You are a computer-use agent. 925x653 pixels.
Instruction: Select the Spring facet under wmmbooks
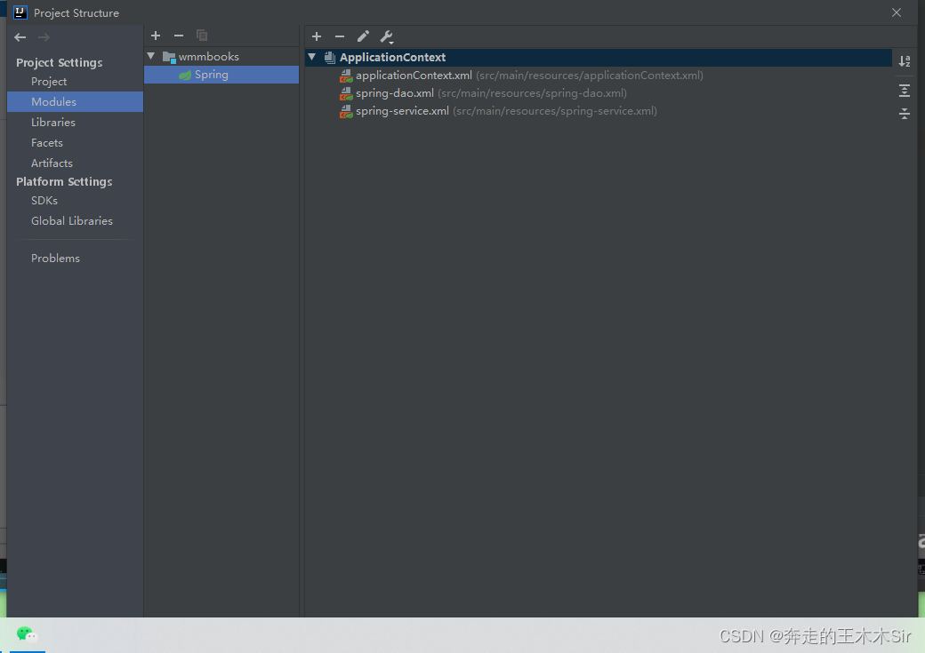(x=221, y=75)
